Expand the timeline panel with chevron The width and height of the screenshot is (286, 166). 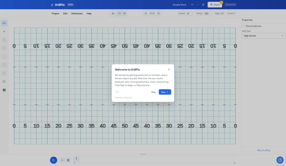click(x=62, y=160)
